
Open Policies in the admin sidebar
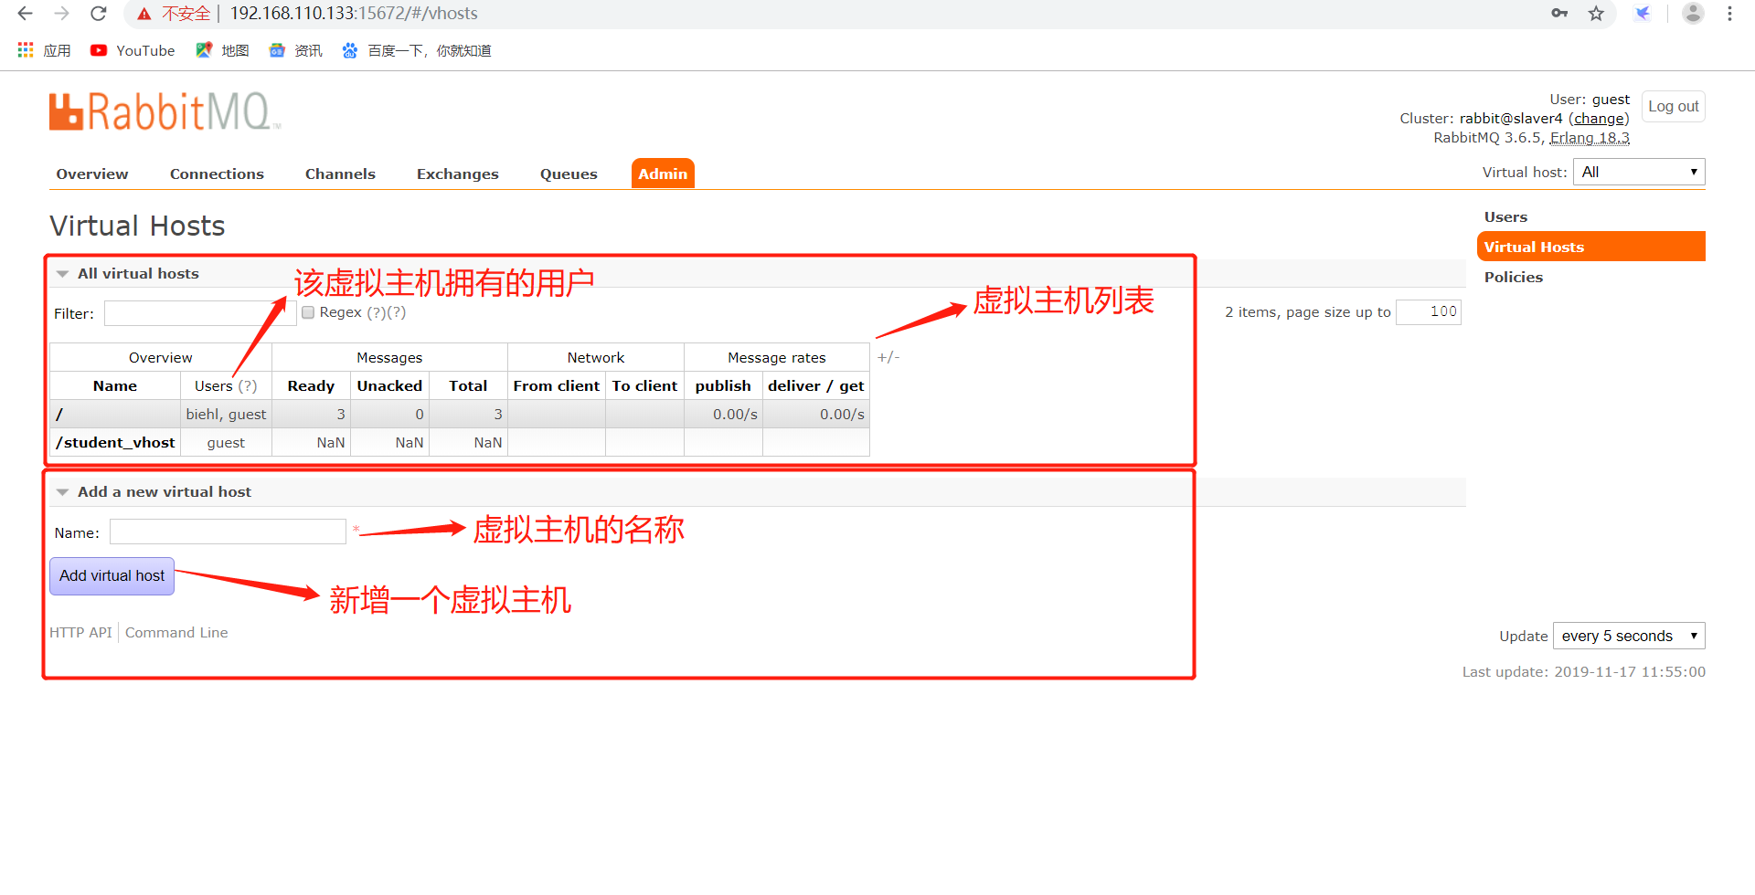pos(1514,277)
